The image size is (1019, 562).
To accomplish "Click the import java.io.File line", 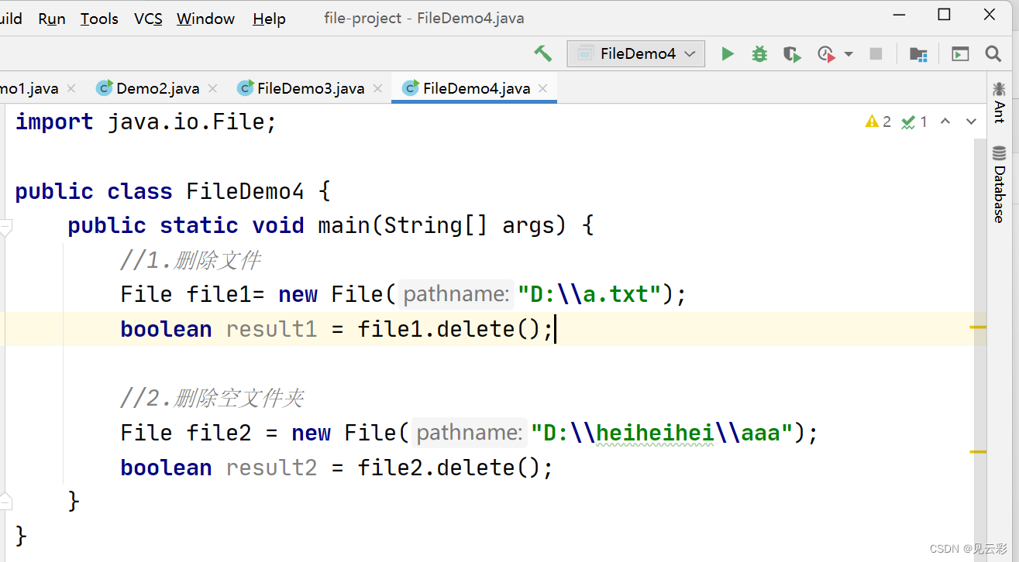I will click(x=146, y=122).
